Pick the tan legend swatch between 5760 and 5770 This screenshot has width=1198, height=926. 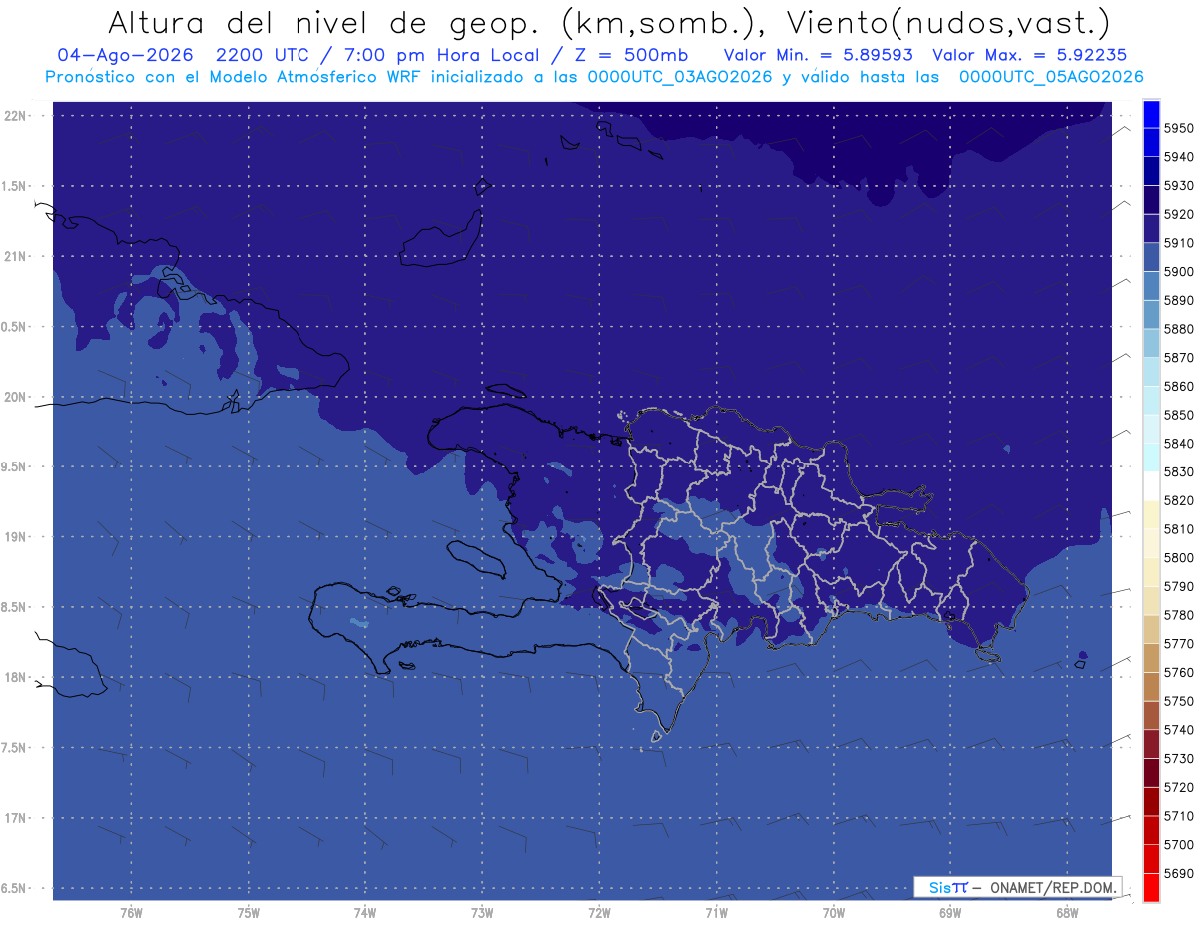1151,658
